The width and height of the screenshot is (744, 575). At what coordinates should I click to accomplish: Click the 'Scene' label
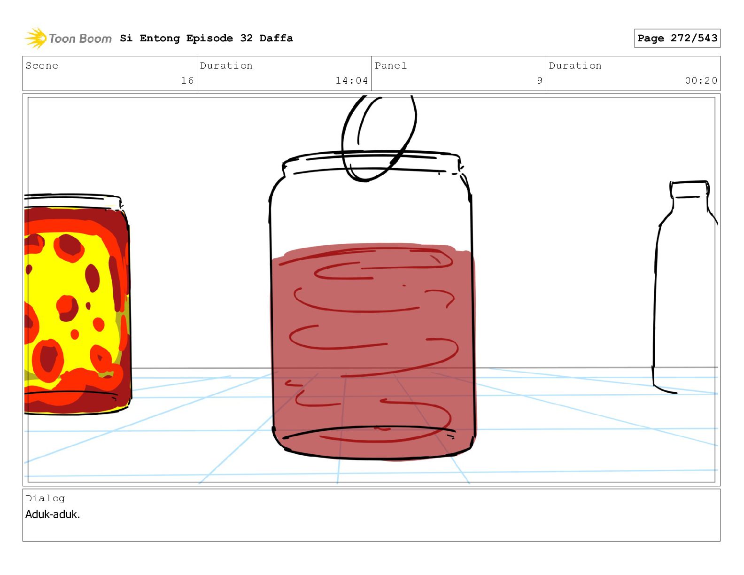(x=42, y=66)
